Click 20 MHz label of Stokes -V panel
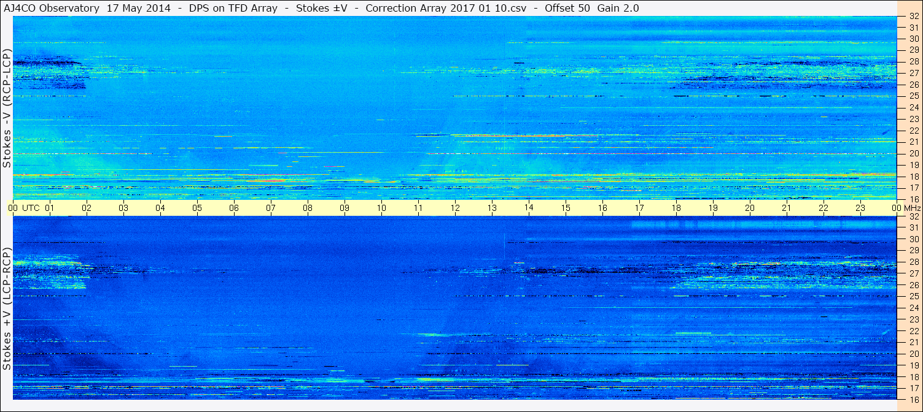 pyautogui.click(x=913, y=153)
